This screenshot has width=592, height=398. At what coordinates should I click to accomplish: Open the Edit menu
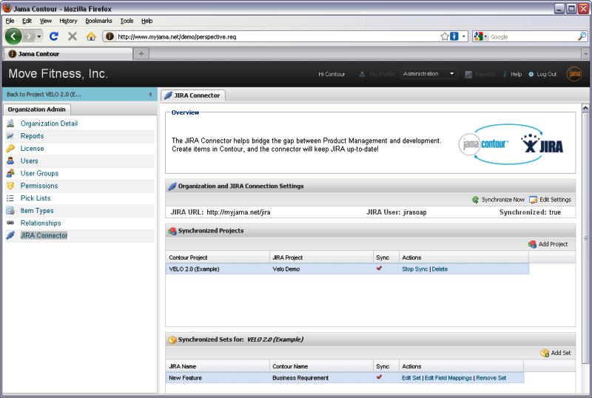pos(27,21)
